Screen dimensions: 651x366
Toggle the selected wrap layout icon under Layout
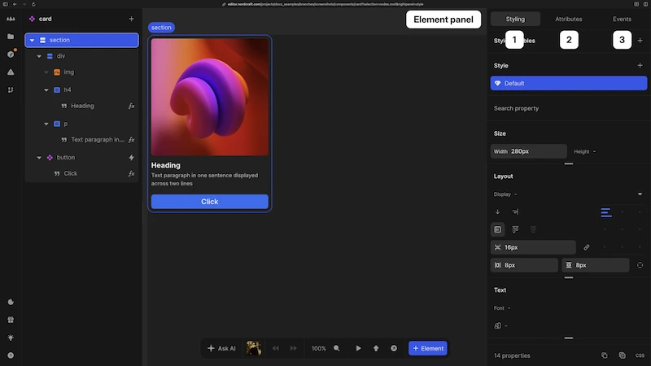click(497, 229)
